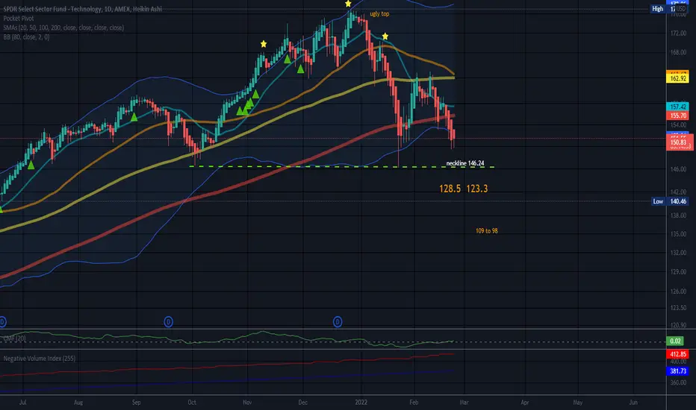696x410 pixels.
Task: Click the yellow star below the 'ugly top' label
Action: 385,36
